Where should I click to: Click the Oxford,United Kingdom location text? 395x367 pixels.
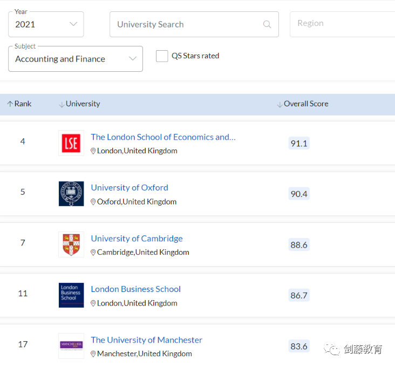(x=137, y=202)
